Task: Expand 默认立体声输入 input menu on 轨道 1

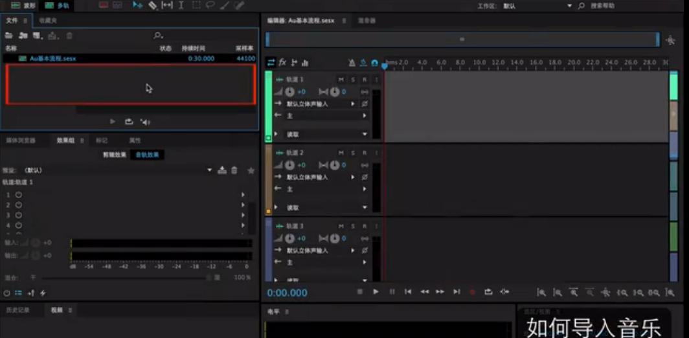Action: point(353,104)
